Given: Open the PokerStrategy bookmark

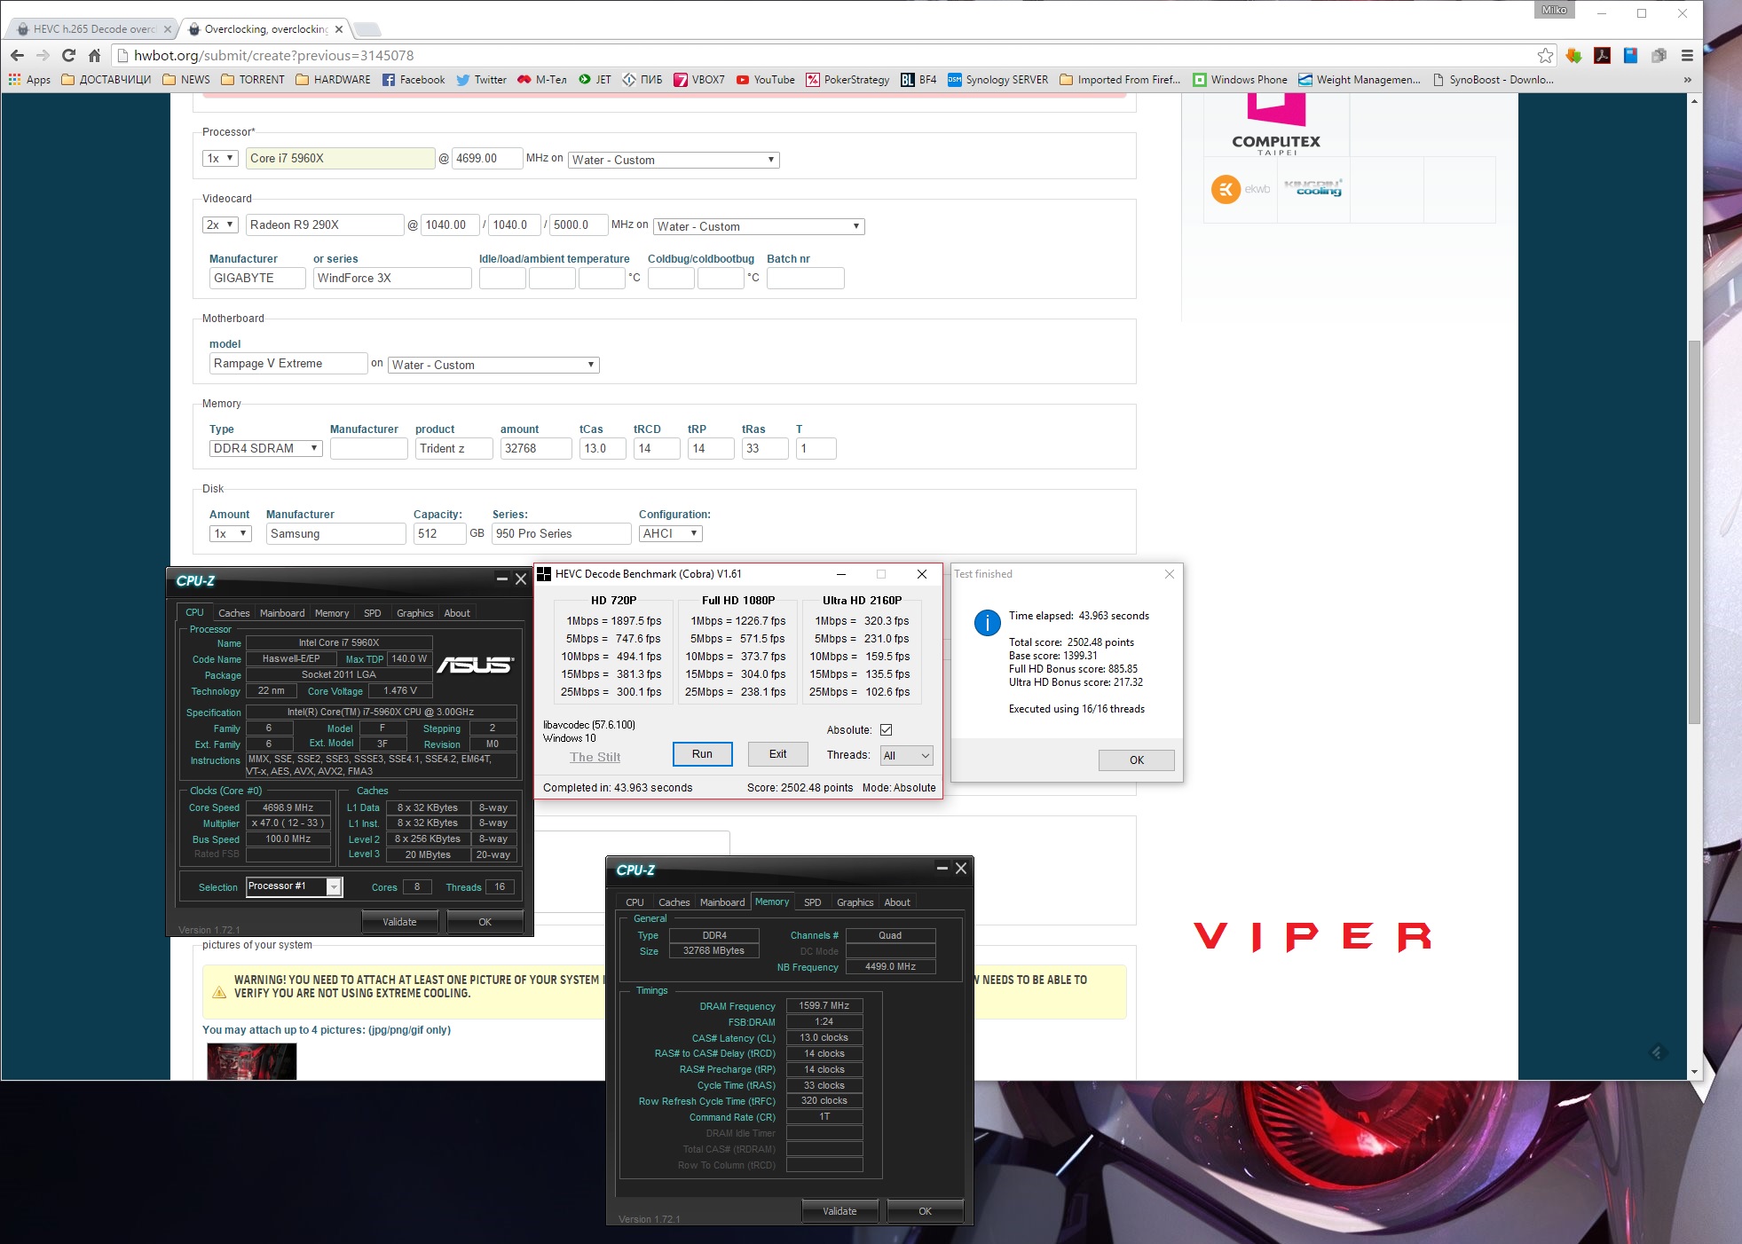Looking at the screenshot, I should point(847,80).
